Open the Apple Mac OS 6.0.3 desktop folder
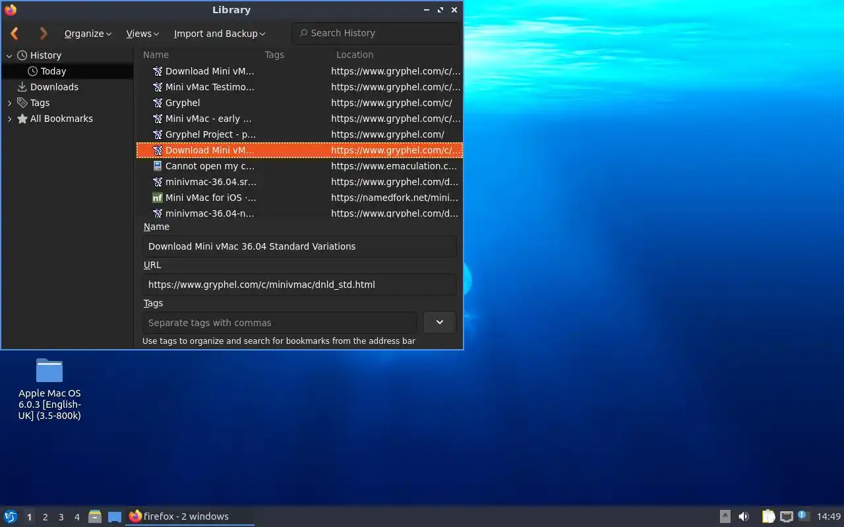Screen dimensions: 844x527 click(49, 389)
